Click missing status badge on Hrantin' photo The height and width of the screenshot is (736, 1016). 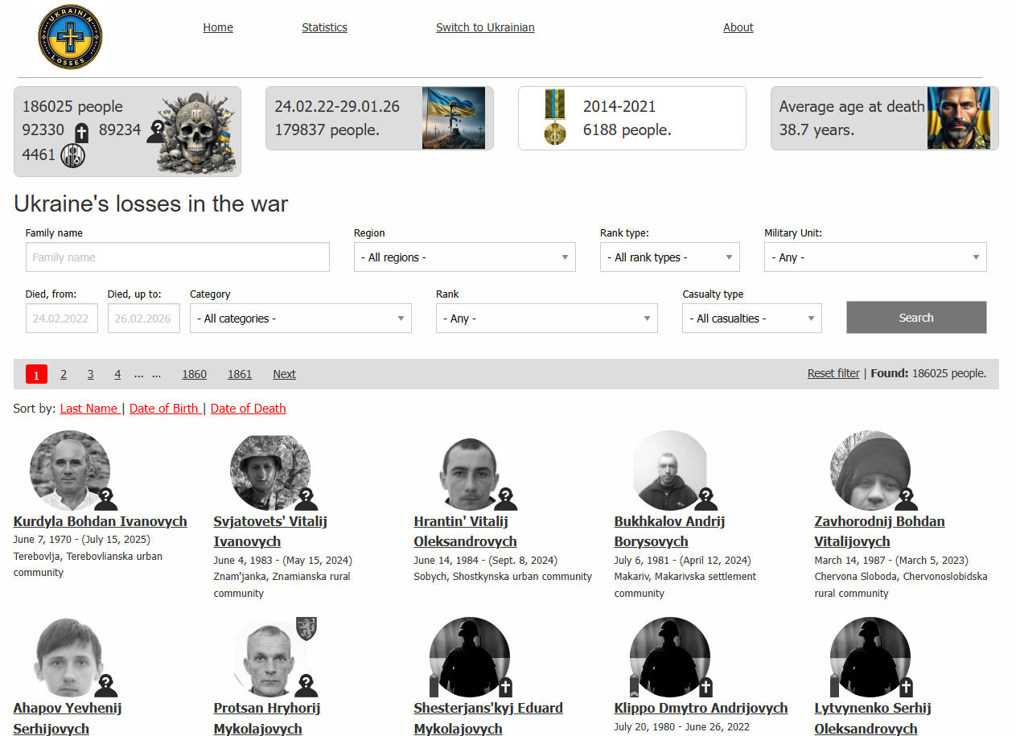[506, 500]
